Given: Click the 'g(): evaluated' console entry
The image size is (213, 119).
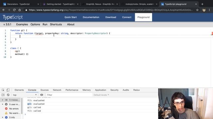Looking at the screenshot, I should [x=36, y=104].
